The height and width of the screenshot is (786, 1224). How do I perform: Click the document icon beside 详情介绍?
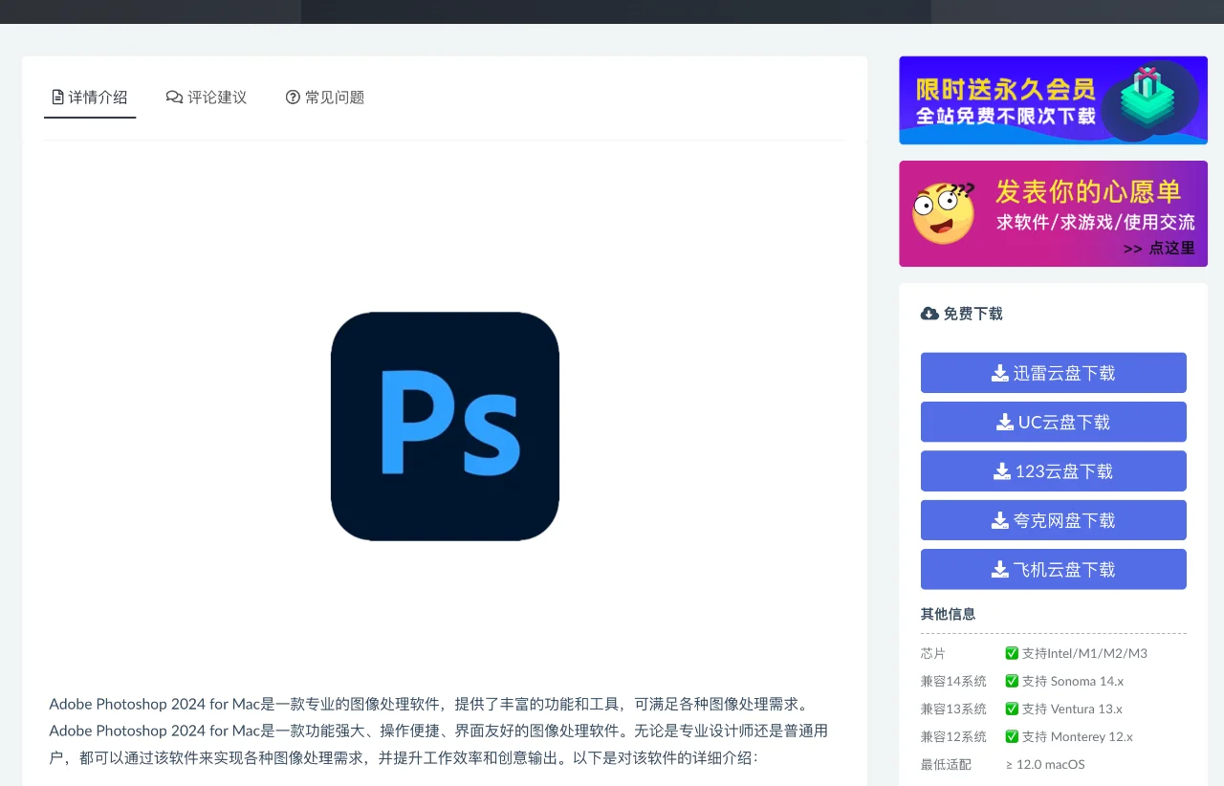[x=57, y=98]
